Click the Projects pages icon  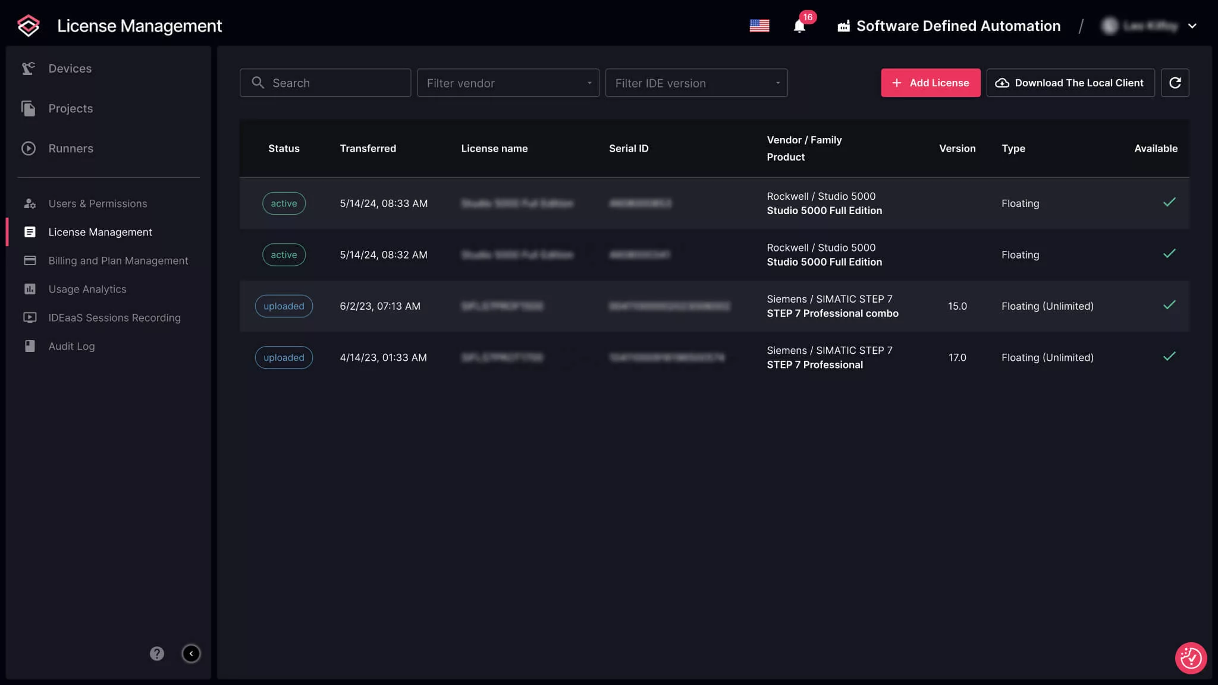click(29, 108)
